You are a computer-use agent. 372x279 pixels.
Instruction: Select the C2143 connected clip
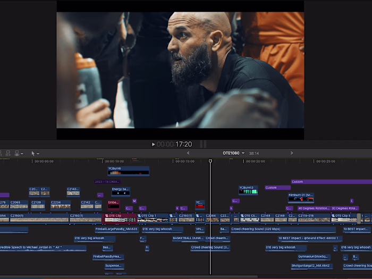(x=73, y=191)
